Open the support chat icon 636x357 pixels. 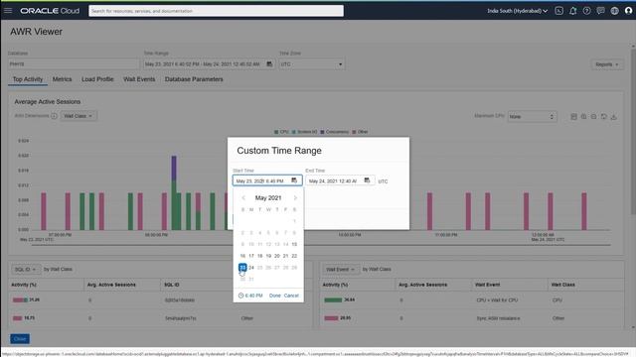coord(600,11)
